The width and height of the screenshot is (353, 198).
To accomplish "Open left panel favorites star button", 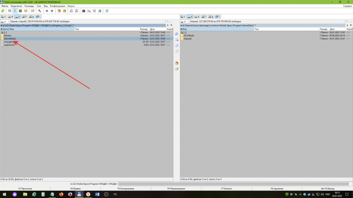I will [x=168, y=26].
